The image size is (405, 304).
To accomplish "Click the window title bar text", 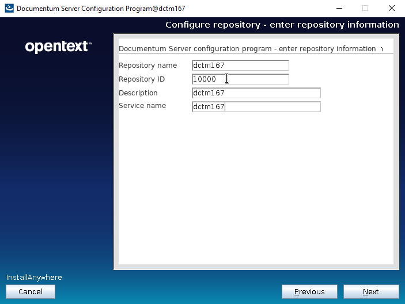I will [101, 9].
